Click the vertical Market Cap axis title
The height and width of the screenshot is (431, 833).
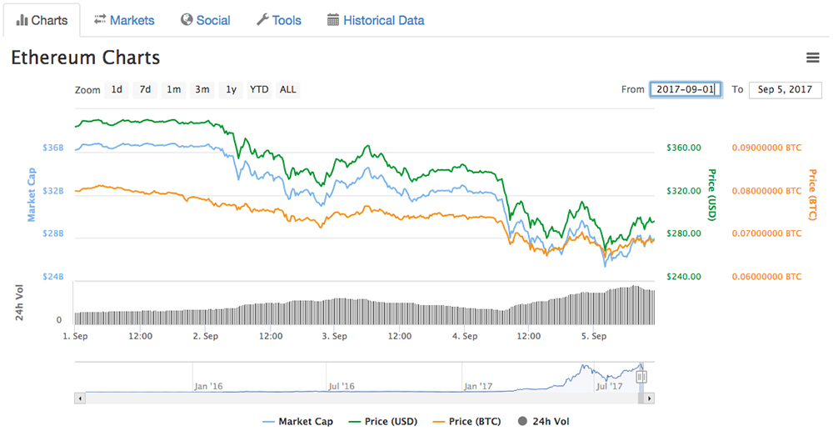tap(32, 194)
